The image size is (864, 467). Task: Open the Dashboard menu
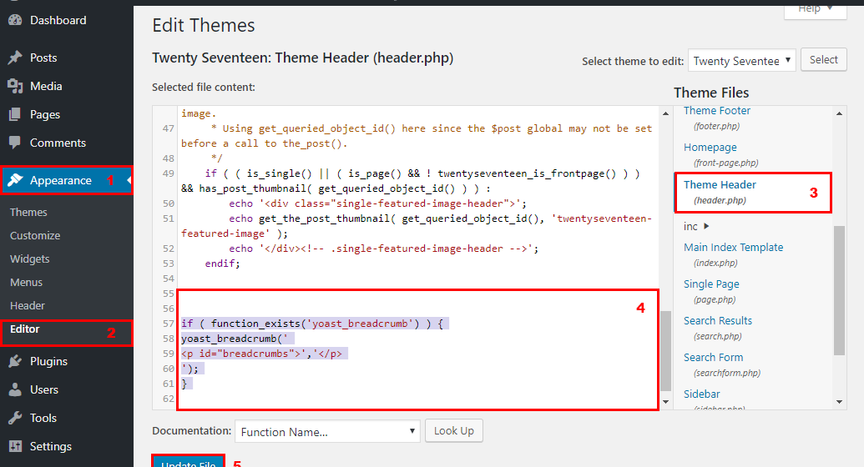[58, 20]
